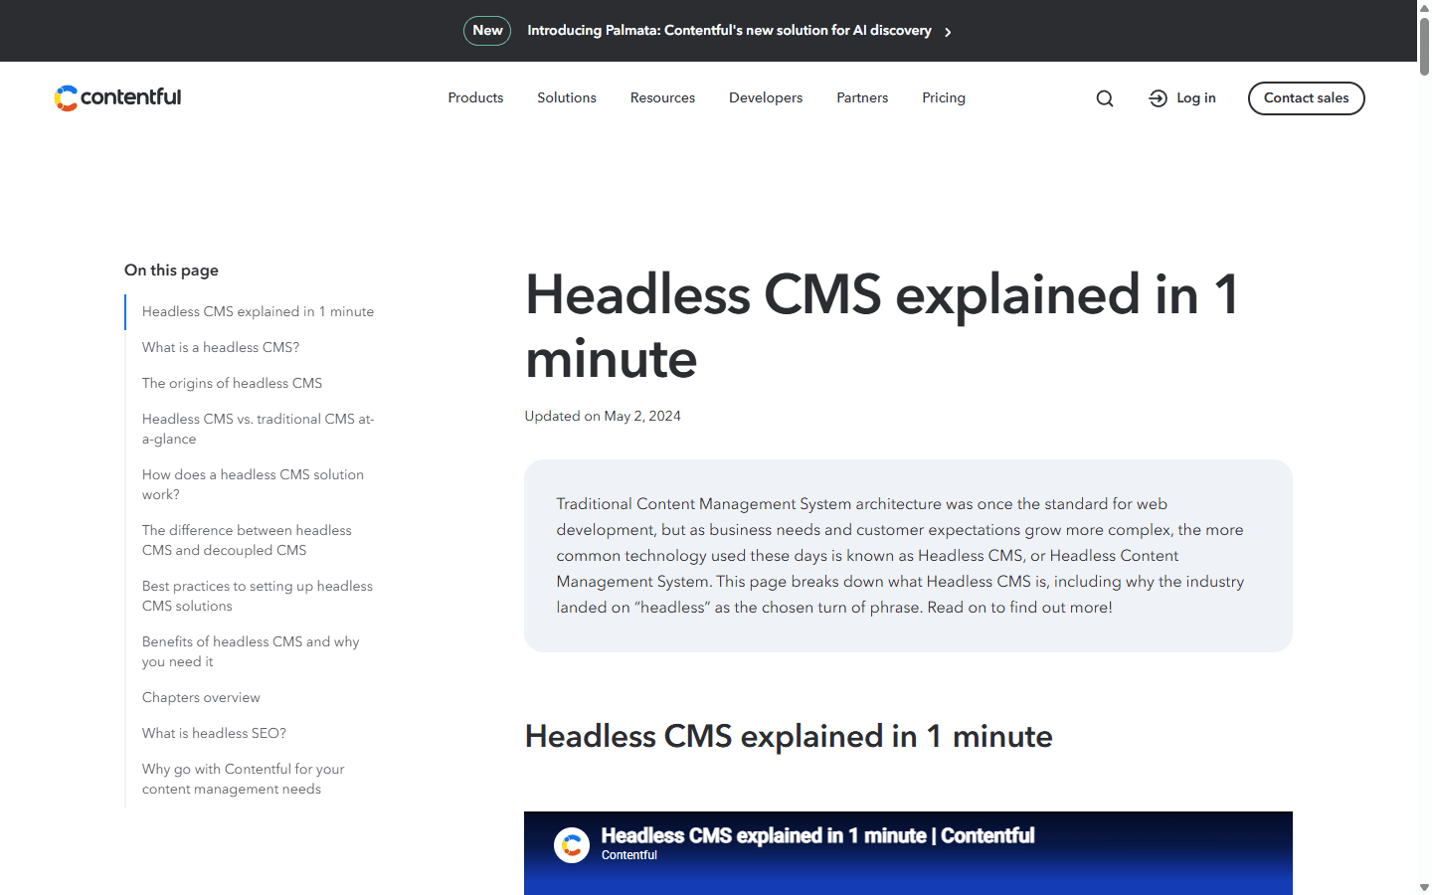
Task: Jump to Headless CMS vs. traditional CMS at-a-glance
Action: (259, 429)
